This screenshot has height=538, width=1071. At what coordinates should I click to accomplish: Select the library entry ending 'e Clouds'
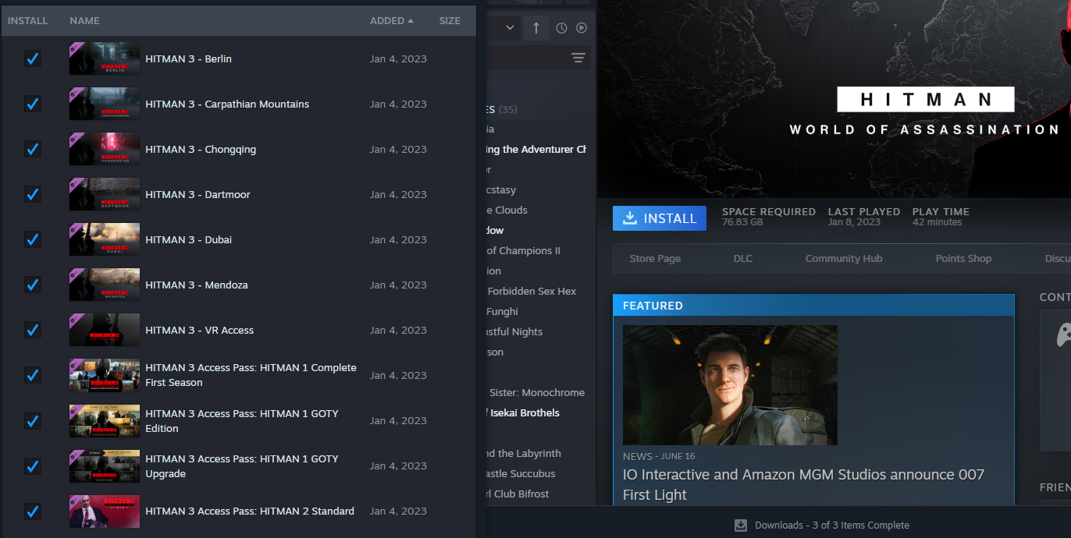click(x=507, y=210)
